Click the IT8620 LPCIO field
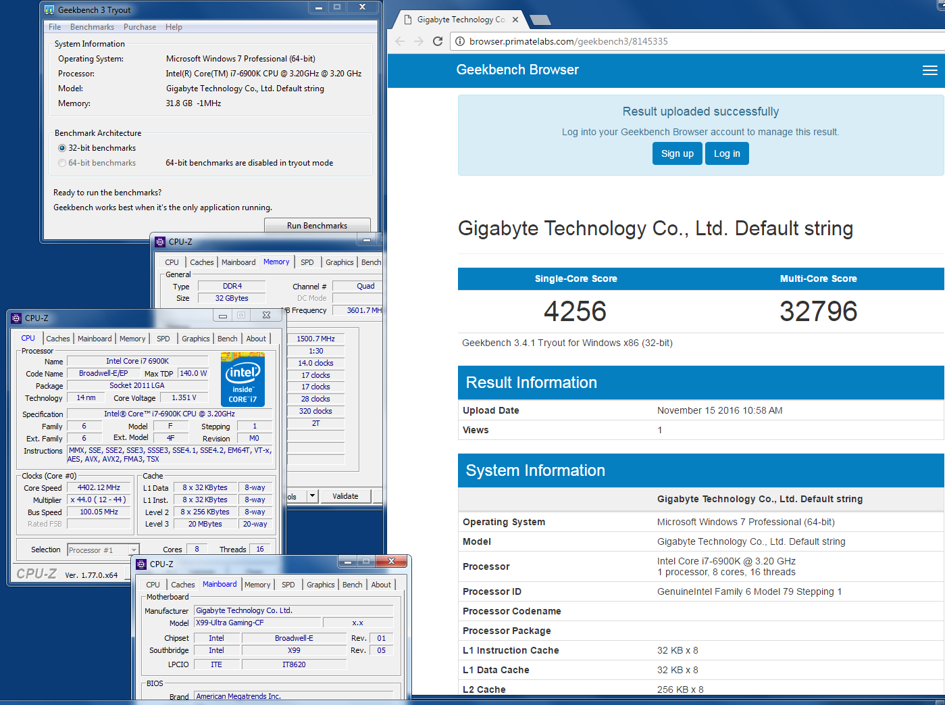Viewport: 945px width, 705px height. coord(294,664)
